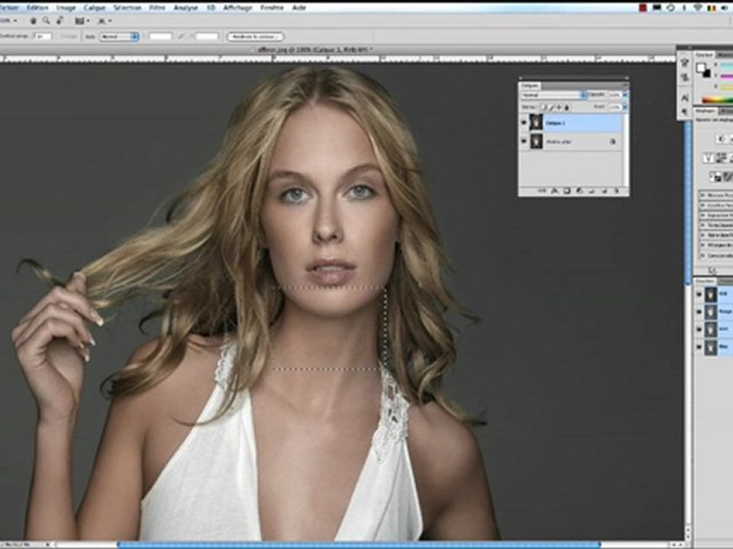Create a new layer icon in Calques panel
The height and width of the screenshot is (549, 733).
click(x=604, y=191)
